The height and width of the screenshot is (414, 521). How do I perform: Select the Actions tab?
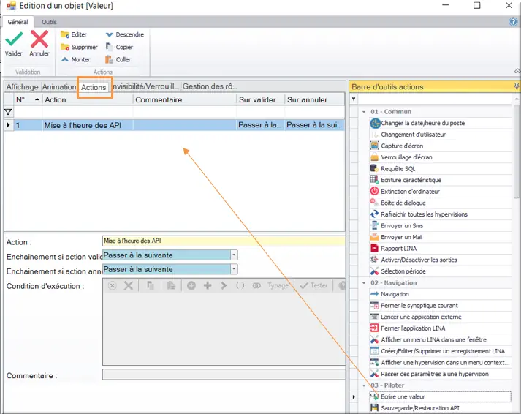click(x=94, y=87)
